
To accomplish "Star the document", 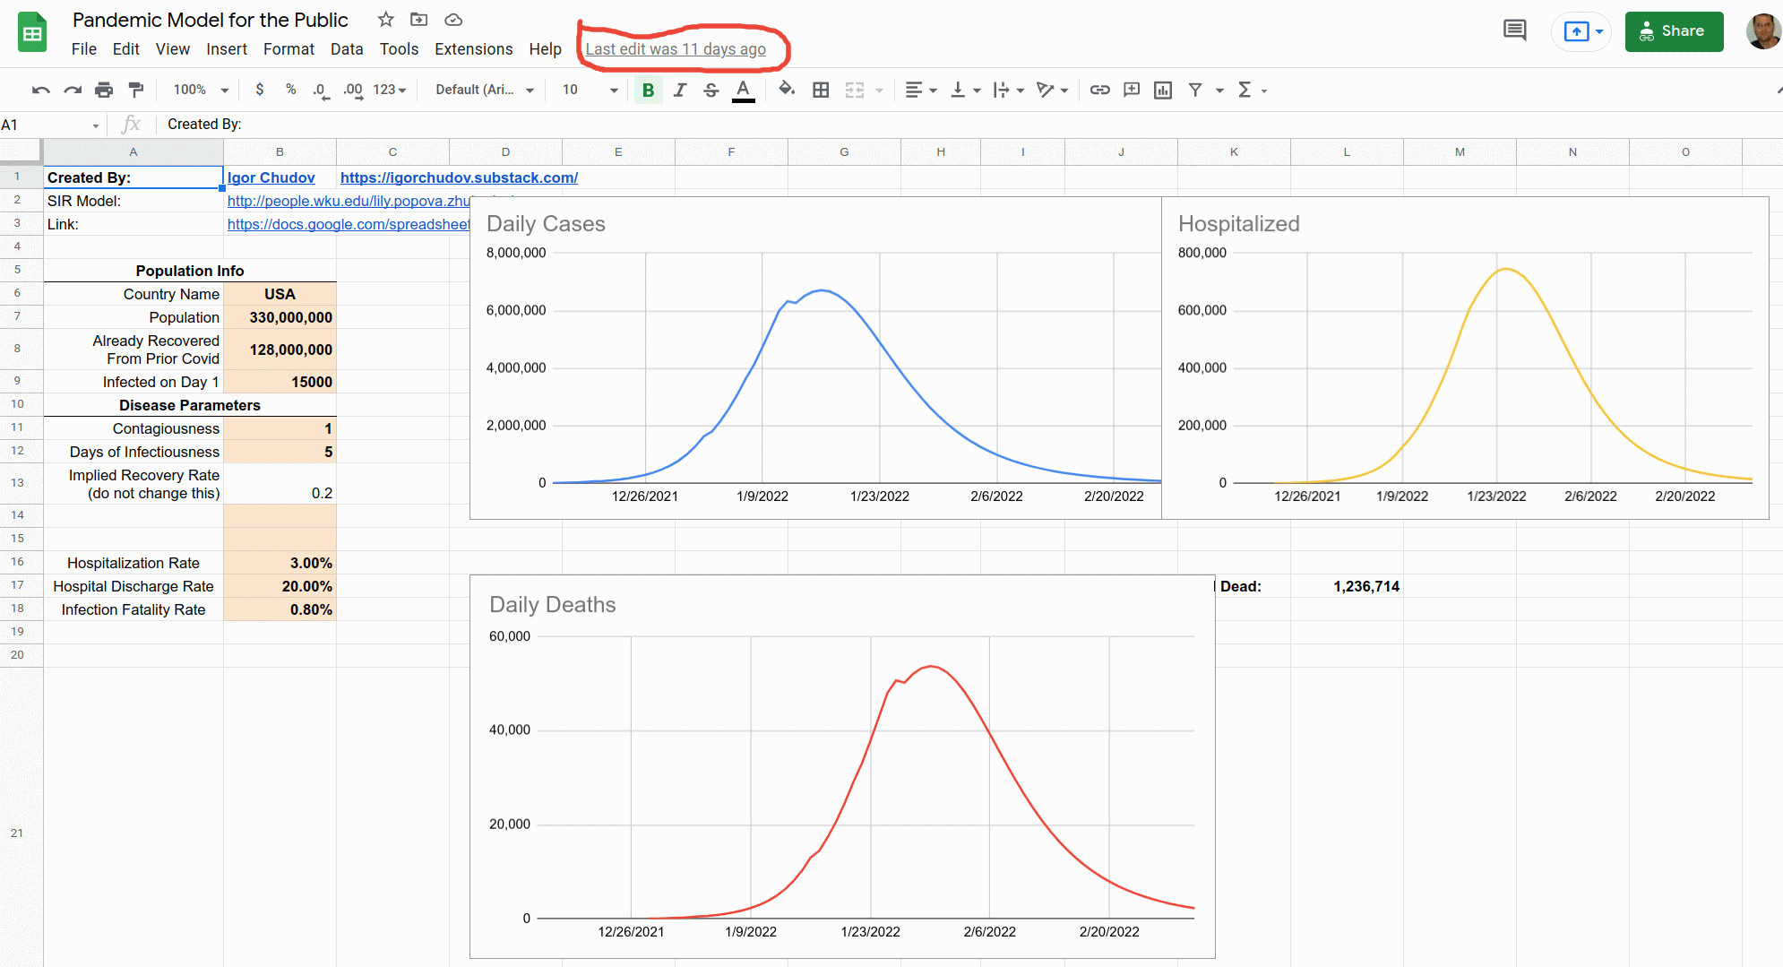I will [x=386, y=19].
